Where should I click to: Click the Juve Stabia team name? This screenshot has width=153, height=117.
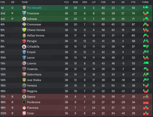(x=34, y=80)
